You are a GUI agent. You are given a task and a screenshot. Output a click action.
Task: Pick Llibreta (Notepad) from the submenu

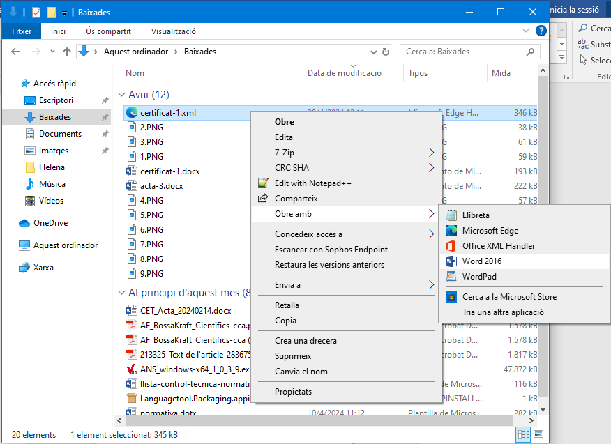coord(476,215)
